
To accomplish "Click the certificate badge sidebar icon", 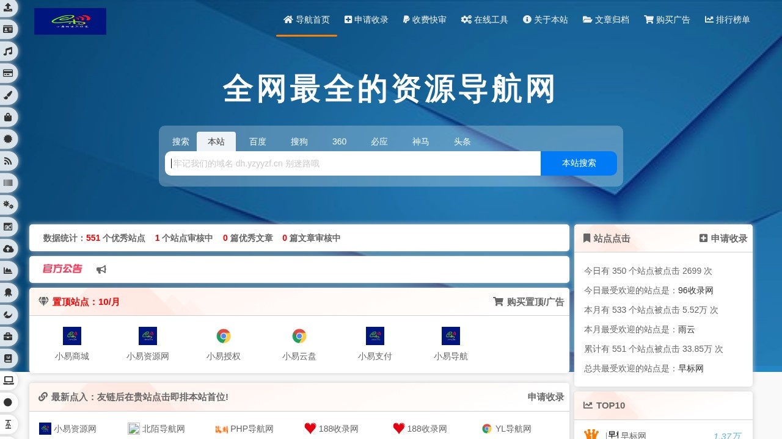I will [8, 139].
